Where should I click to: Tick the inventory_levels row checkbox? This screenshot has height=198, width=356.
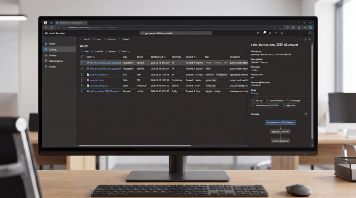(x=83, y=80)
